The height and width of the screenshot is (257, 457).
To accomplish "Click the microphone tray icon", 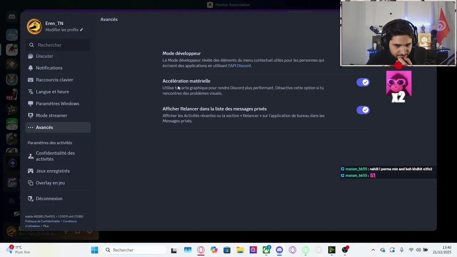I will tap(402, 250).
